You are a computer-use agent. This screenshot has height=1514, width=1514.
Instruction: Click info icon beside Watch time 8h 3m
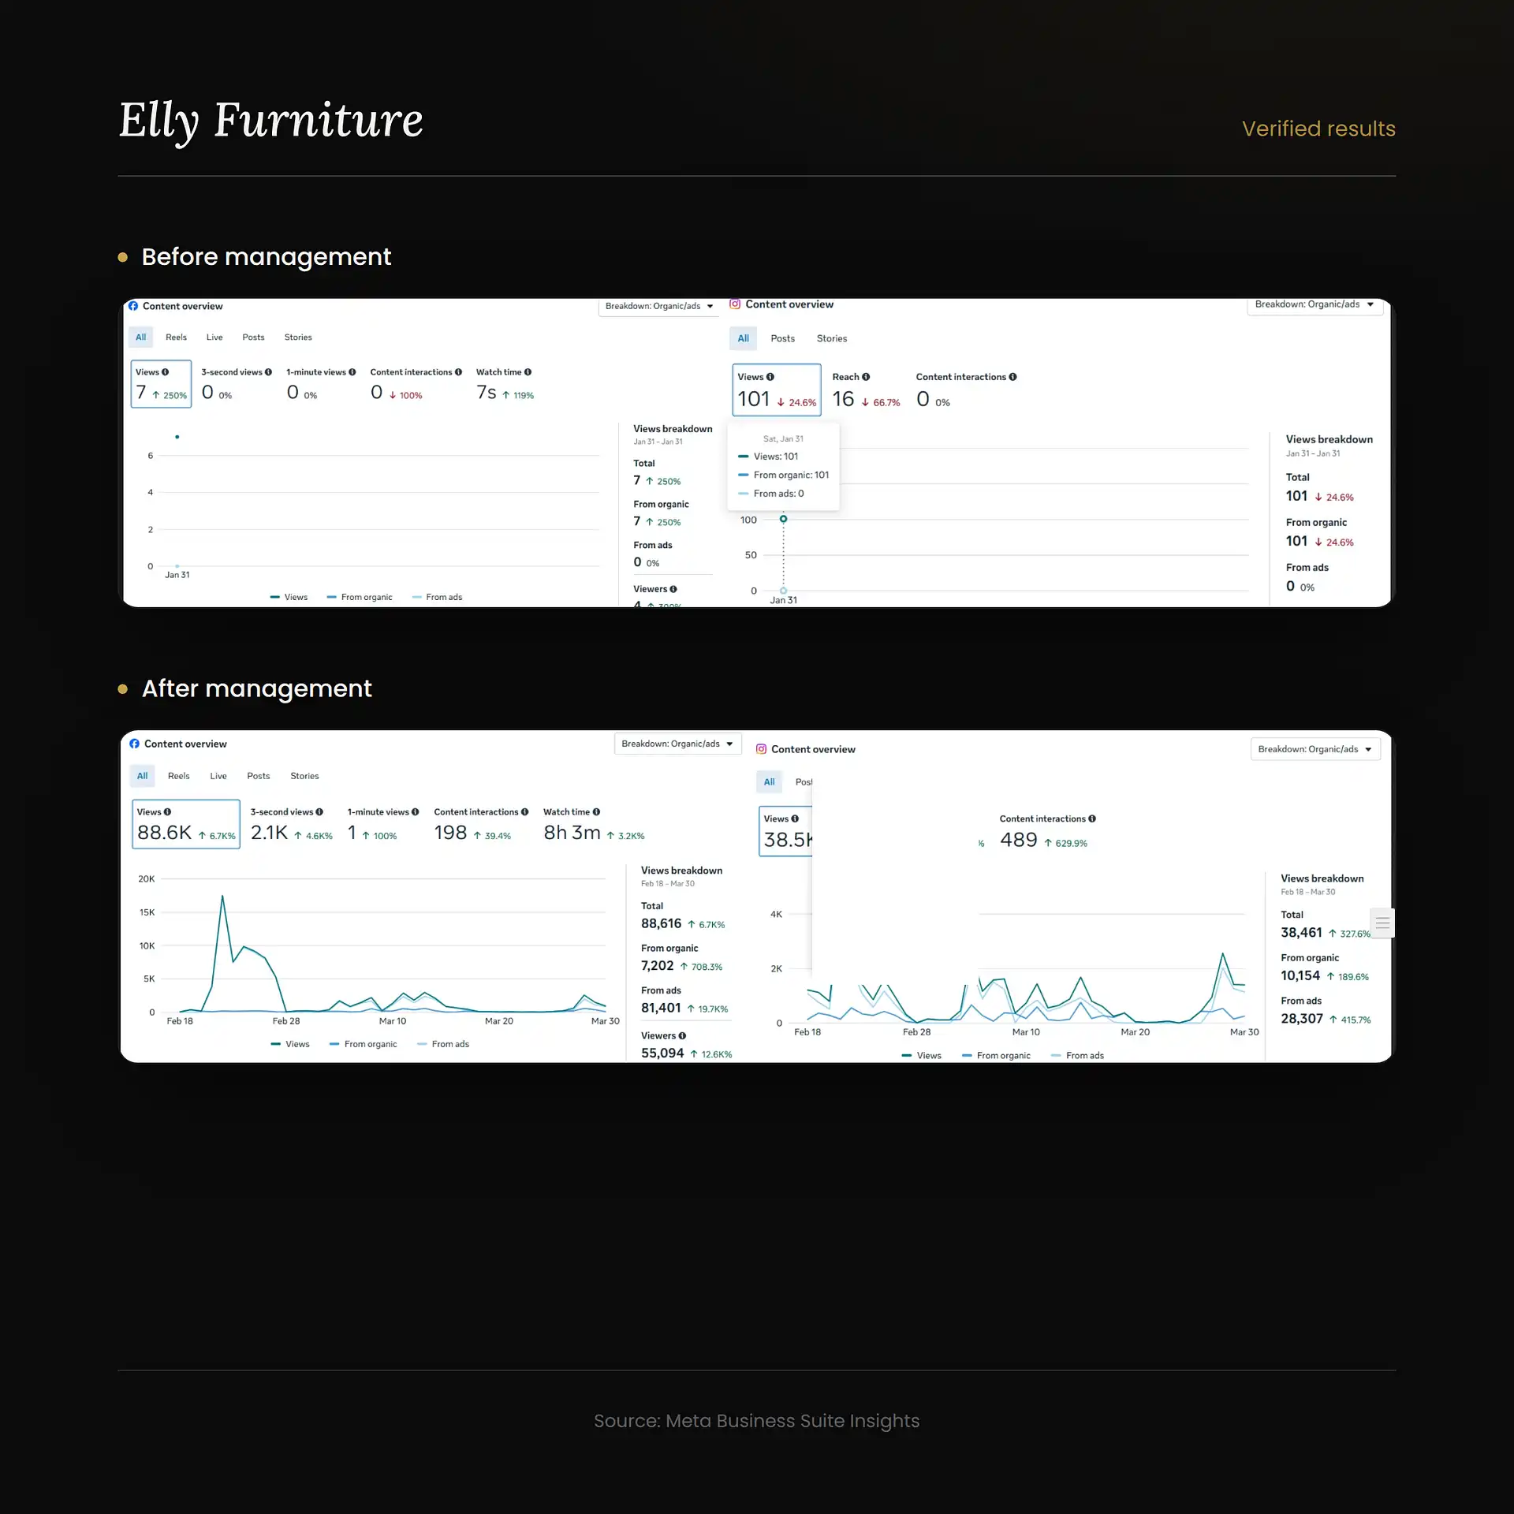(596, 811)
